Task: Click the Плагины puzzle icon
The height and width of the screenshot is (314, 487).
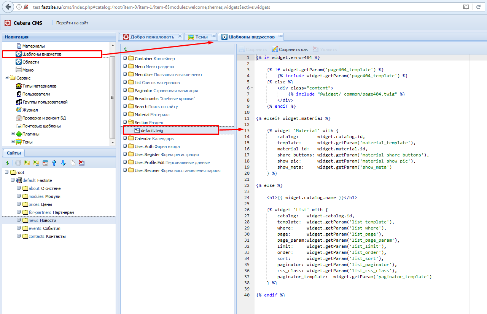Action: [x=19, y=134]
